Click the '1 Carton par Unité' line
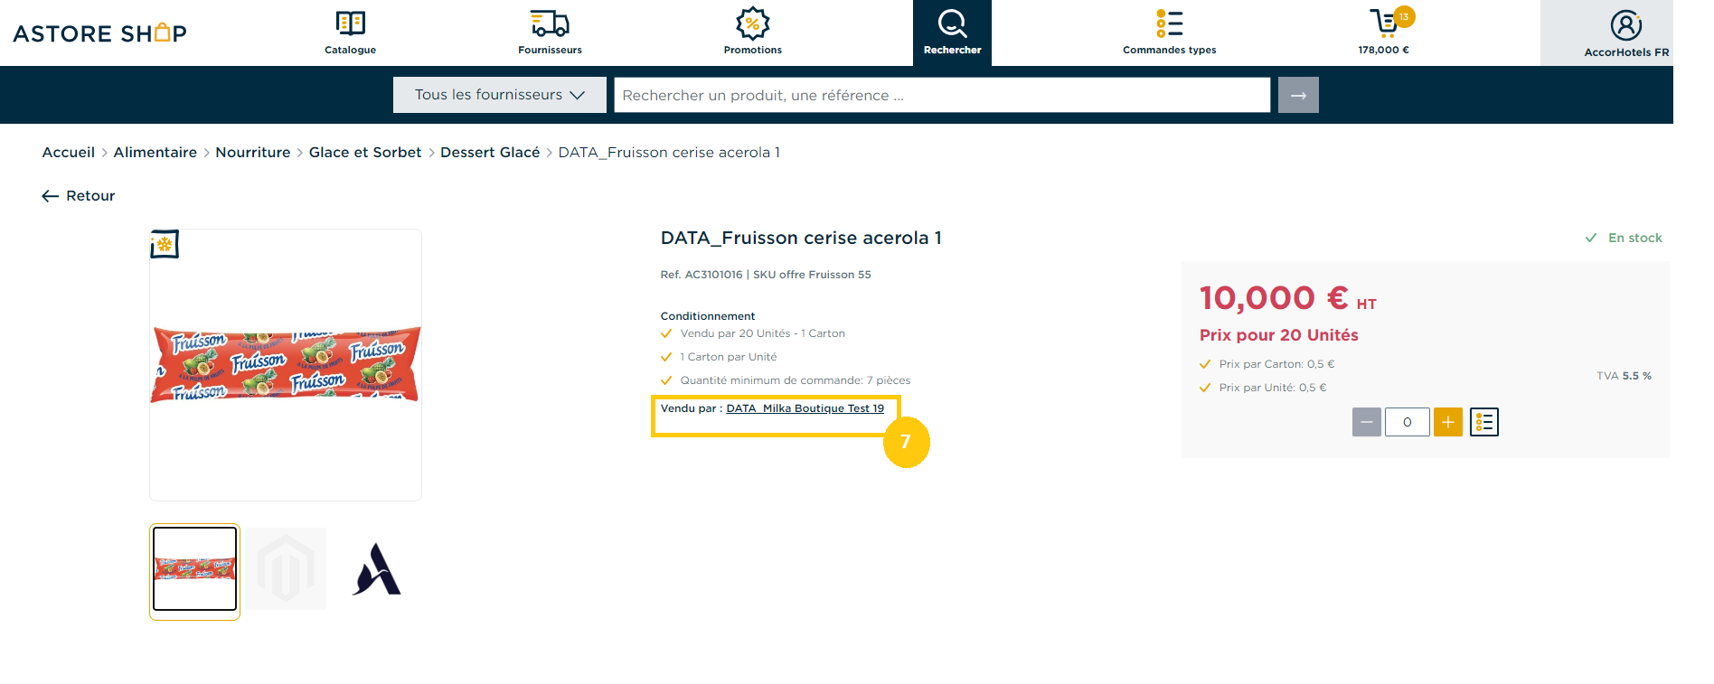 [x=729, y=357]
